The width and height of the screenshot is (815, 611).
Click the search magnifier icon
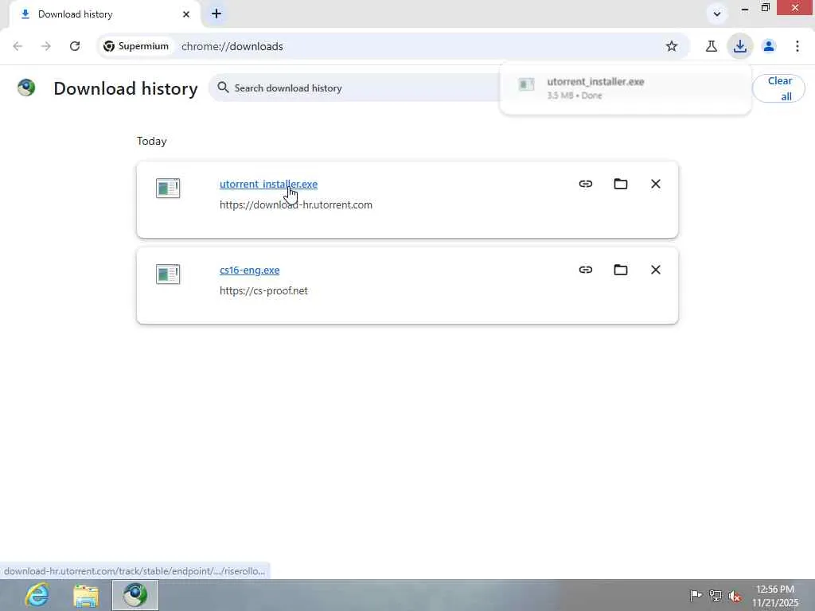(223, 88)
